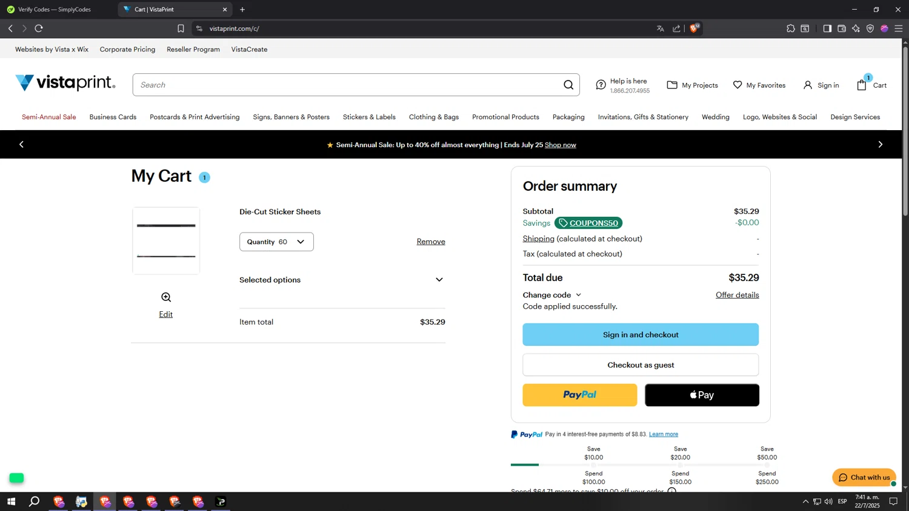Image resolution: width=909 pixels, height=511 pixels.
Task: Open Packaging menu
Action: 568,117
